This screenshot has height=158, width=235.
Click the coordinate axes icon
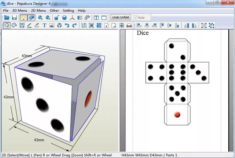click(72, 18)
